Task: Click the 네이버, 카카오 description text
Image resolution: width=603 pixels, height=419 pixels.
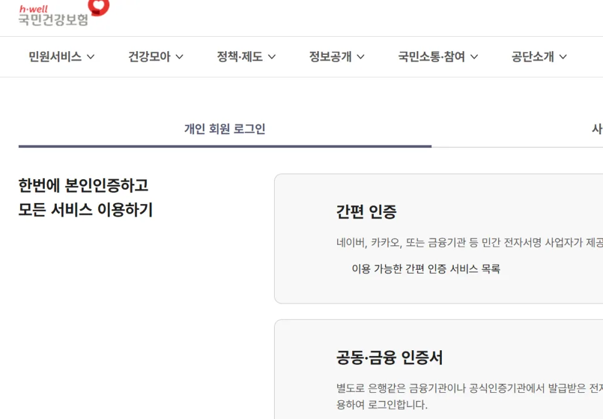Action: [469, 242]
